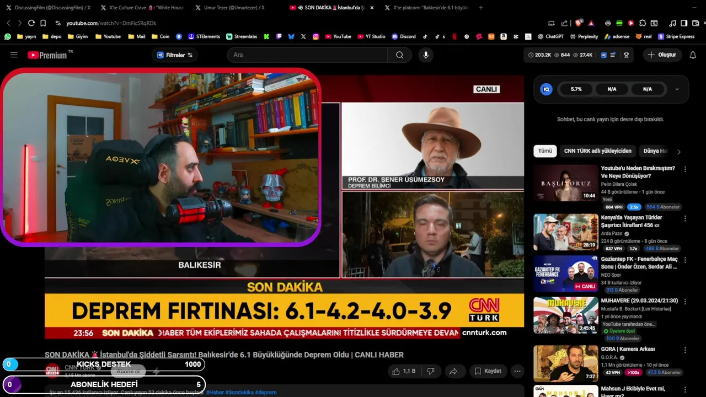Open the browser extensions puzzle icon

[643, 23]
